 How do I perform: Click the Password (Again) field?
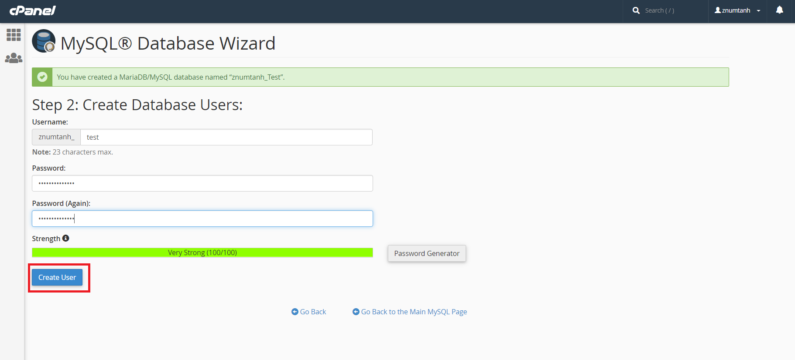pyautogui.click(x=202, y=219)
